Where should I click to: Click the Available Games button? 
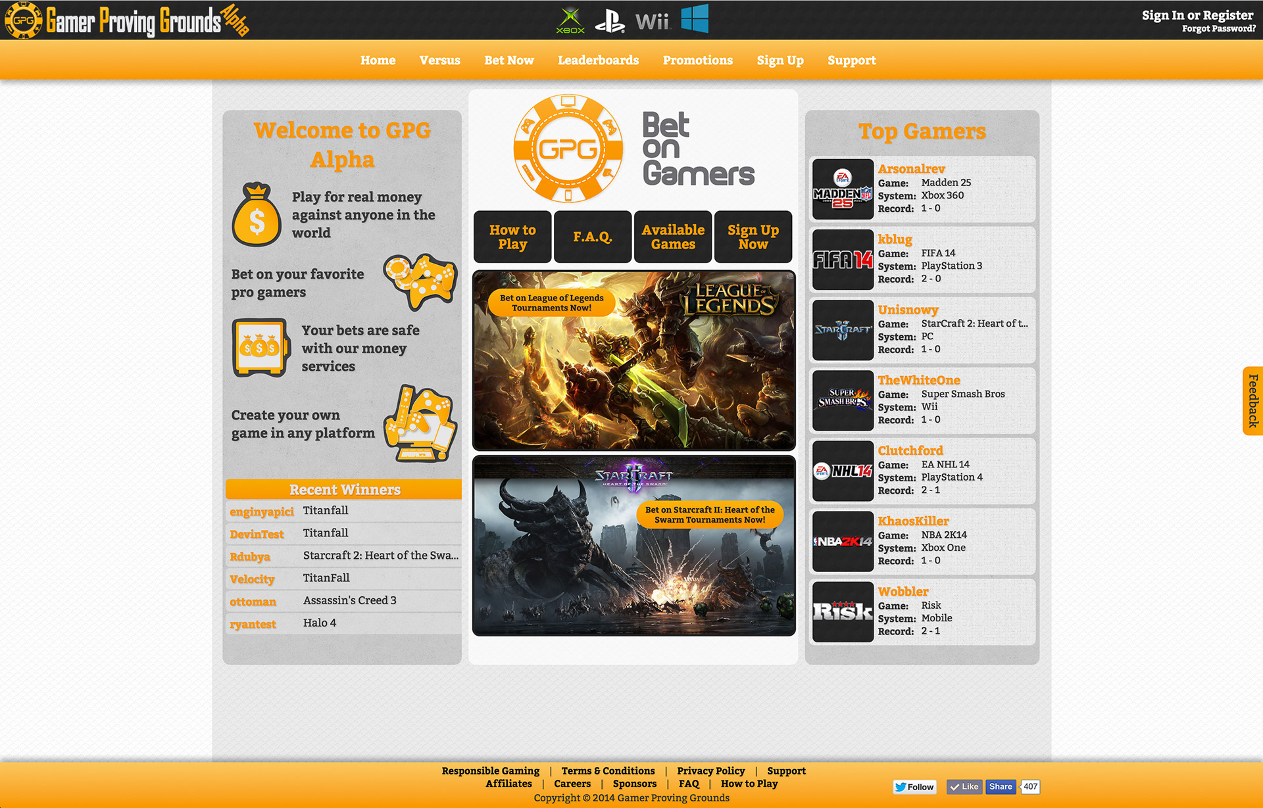[x=673, y=237]
